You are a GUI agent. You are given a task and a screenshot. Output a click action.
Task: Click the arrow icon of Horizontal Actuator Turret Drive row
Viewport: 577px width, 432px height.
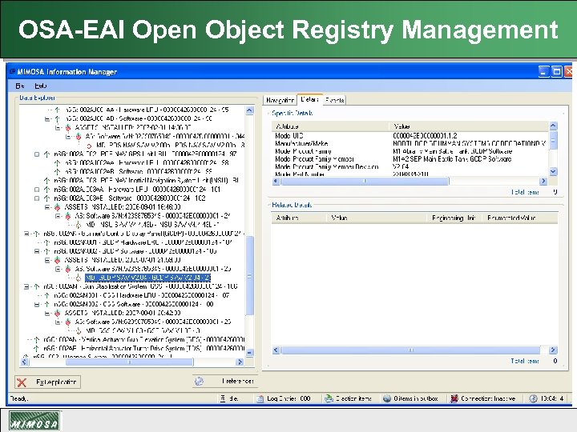point(36,348)
